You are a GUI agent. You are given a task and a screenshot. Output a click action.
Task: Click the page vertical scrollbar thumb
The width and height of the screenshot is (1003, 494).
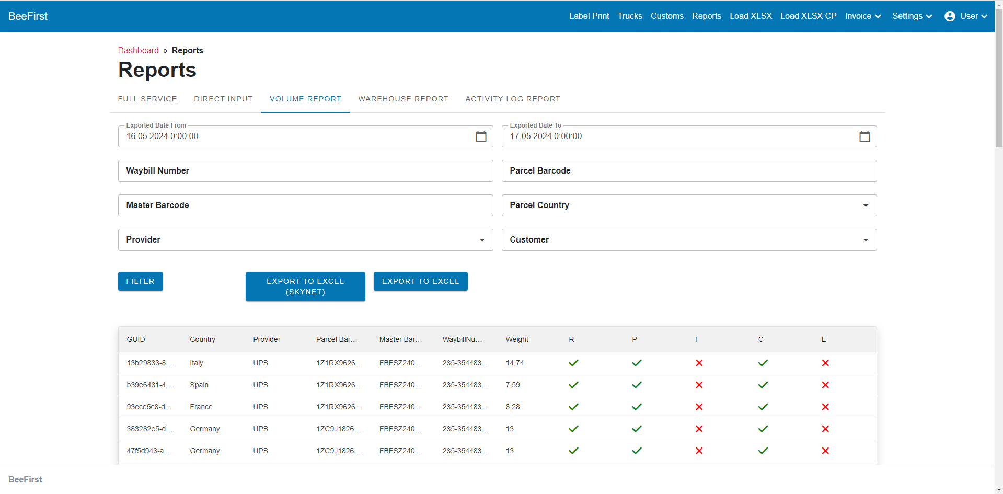coord(998,78)
